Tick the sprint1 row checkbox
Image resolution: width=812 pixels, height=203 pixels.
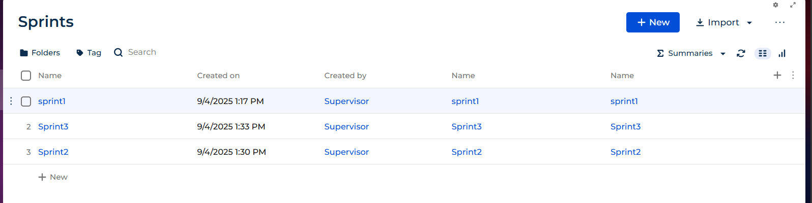click(x=26, y=101)
